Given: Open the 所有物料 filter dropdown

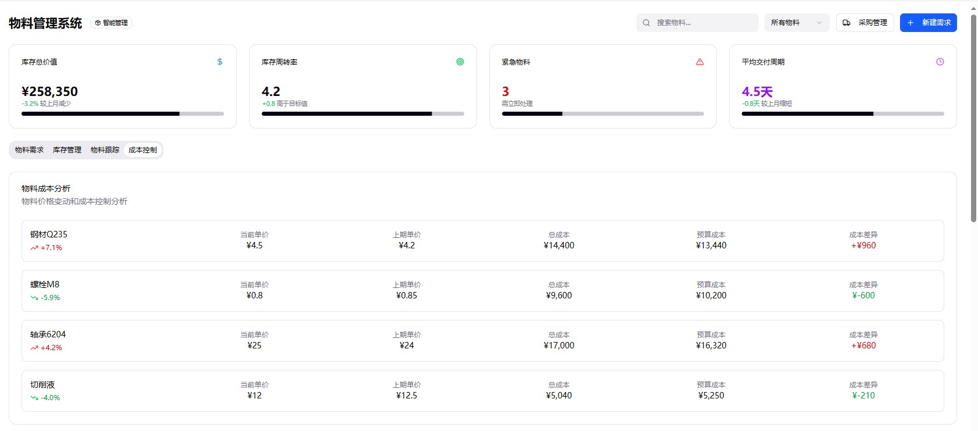Looking at the screenshot, I should [796, 23].
